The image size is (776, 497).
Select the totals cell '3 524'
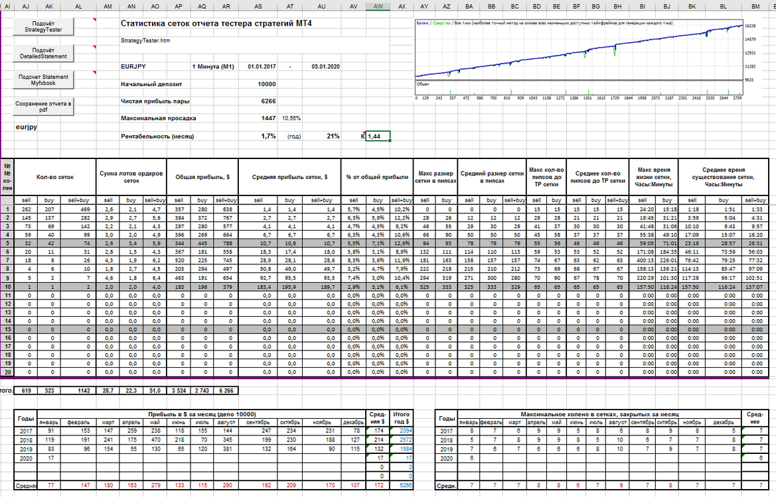tap(179, 390)
